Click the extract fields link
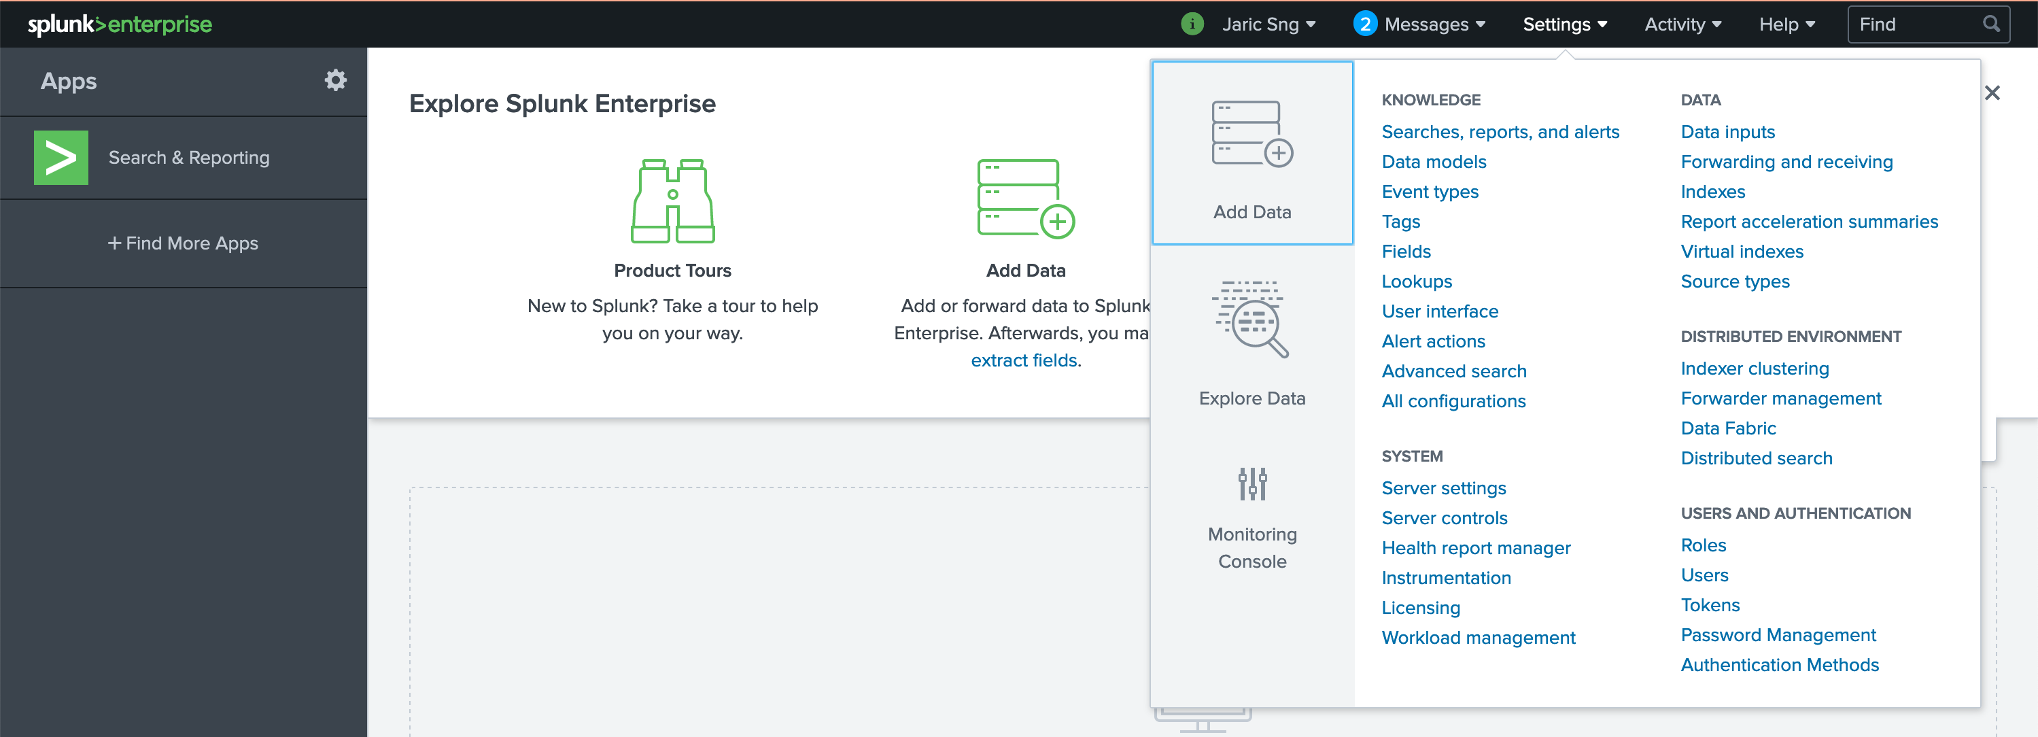The width and height of the screenshot is (2038, 737). (1024, 360)
